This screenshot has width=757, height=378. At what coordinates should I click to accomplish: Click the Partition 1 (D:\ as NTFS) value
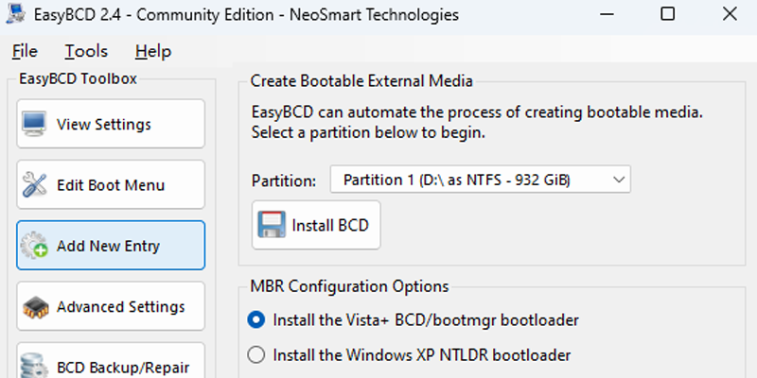(x=457, y=180)
